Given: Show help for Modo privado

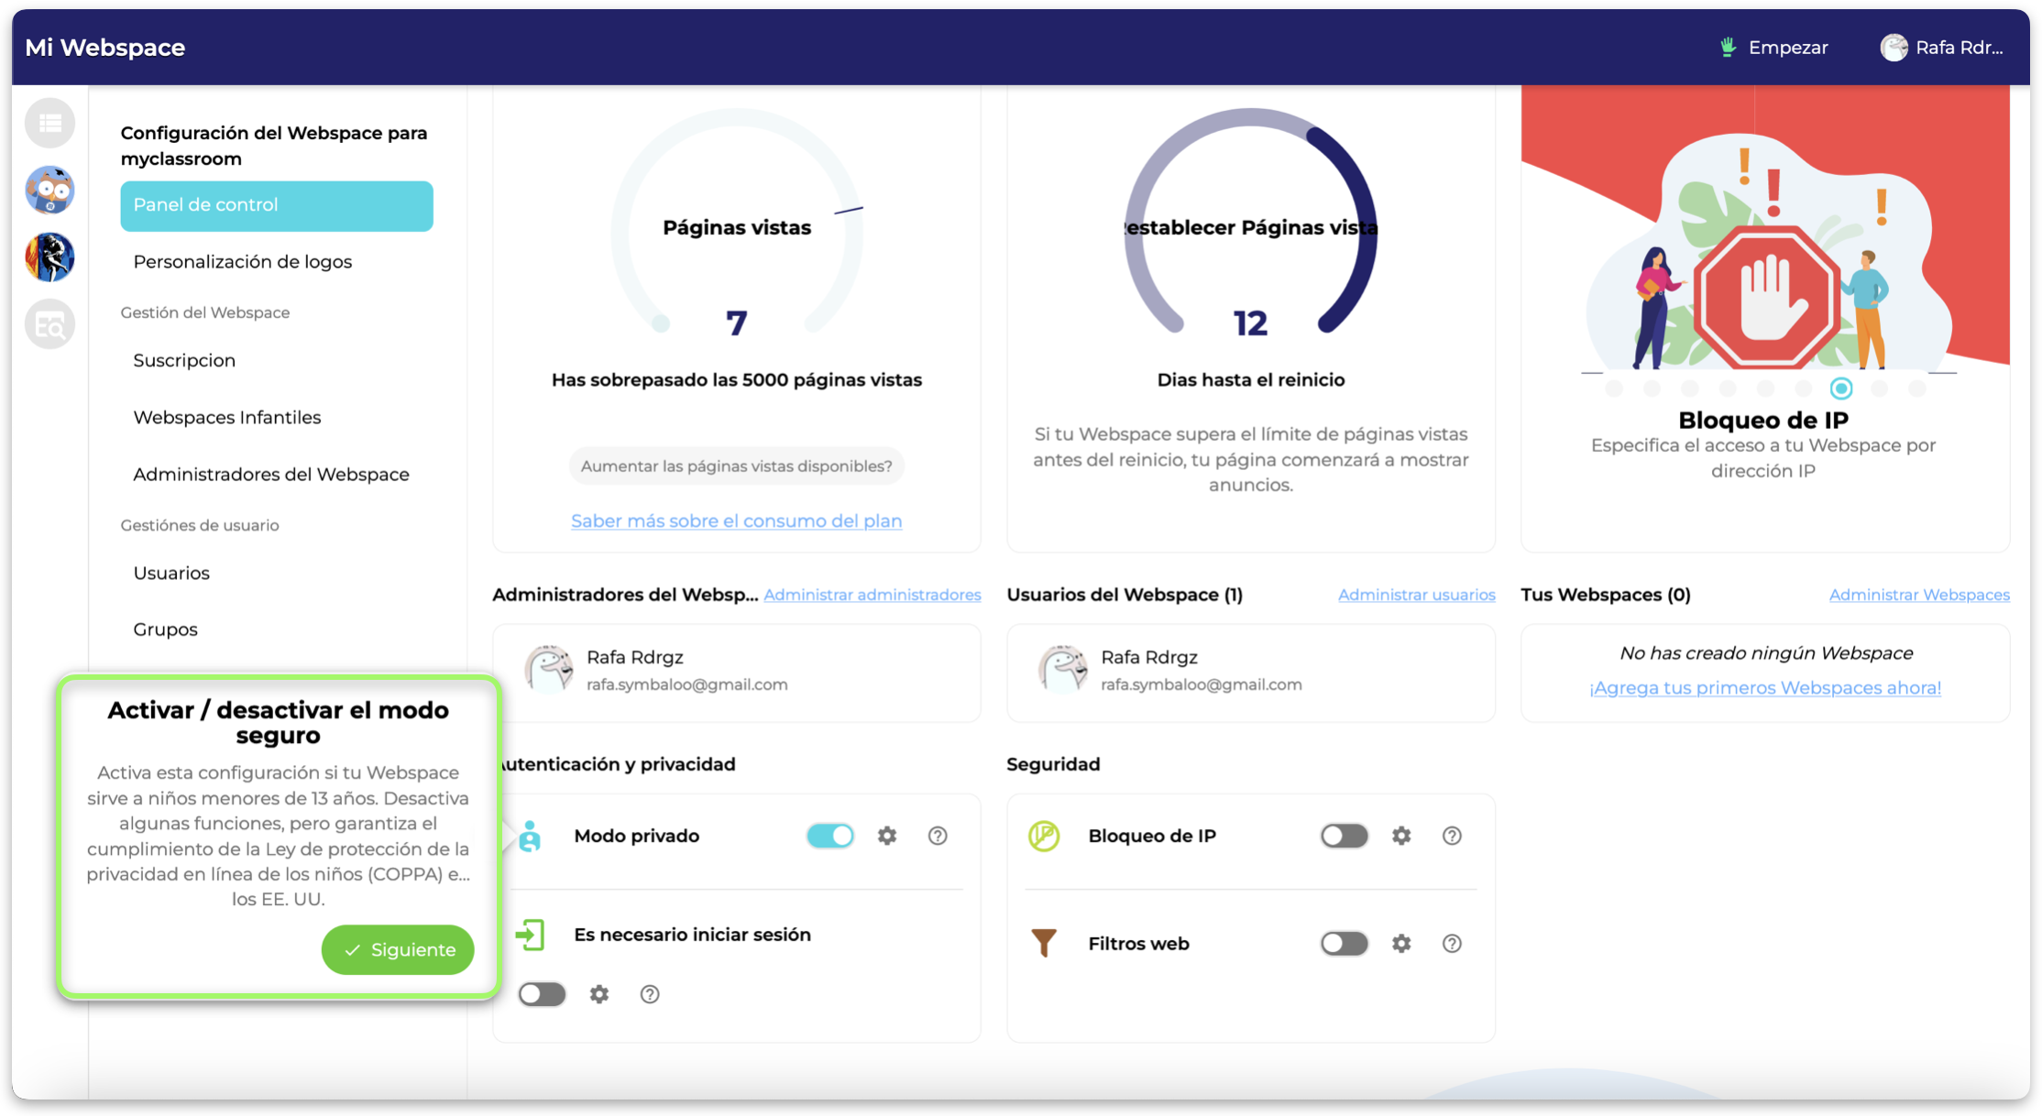Looking at the screenshot, I should (938, 836).
